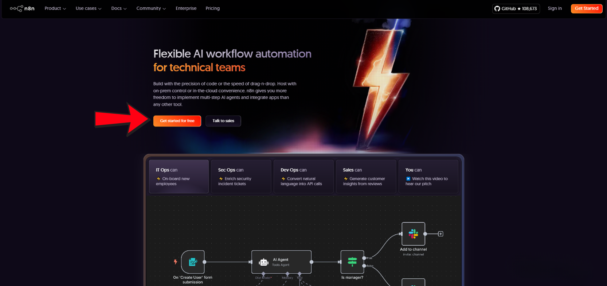This screenshot has width=607, height=286.
Task: Expand the Docs dropdown
Action: (119, 8)
